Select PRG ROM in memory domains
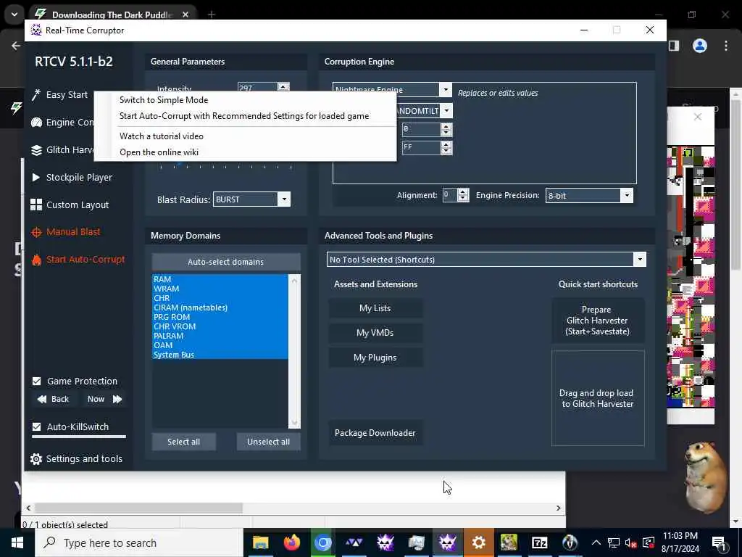 coord(220,317)
